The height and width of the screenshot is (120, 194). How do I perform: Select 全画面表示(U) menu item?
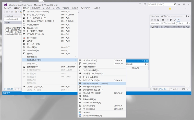pos(50,67)
